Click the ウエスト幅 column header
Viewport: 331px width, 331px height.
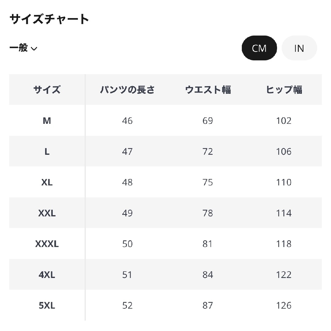(208, 90)
